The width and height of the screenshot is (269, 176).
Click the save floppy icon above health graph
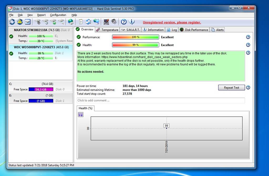[x=81, y=115]
